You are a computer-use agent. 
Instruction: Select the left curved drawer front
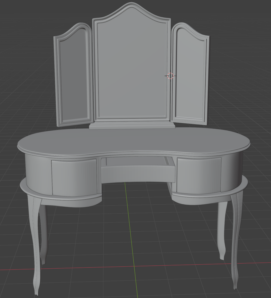[74, 178]
